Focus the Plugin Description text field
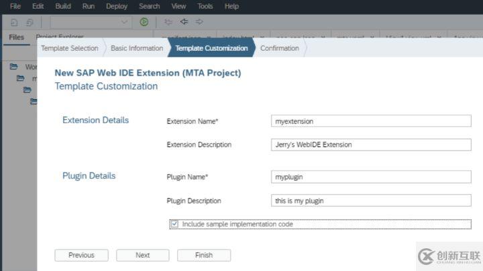 (371, 201)
